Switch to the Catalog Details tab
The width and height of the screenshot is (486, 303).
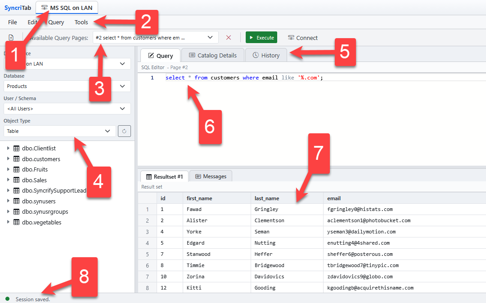[212, 55]
